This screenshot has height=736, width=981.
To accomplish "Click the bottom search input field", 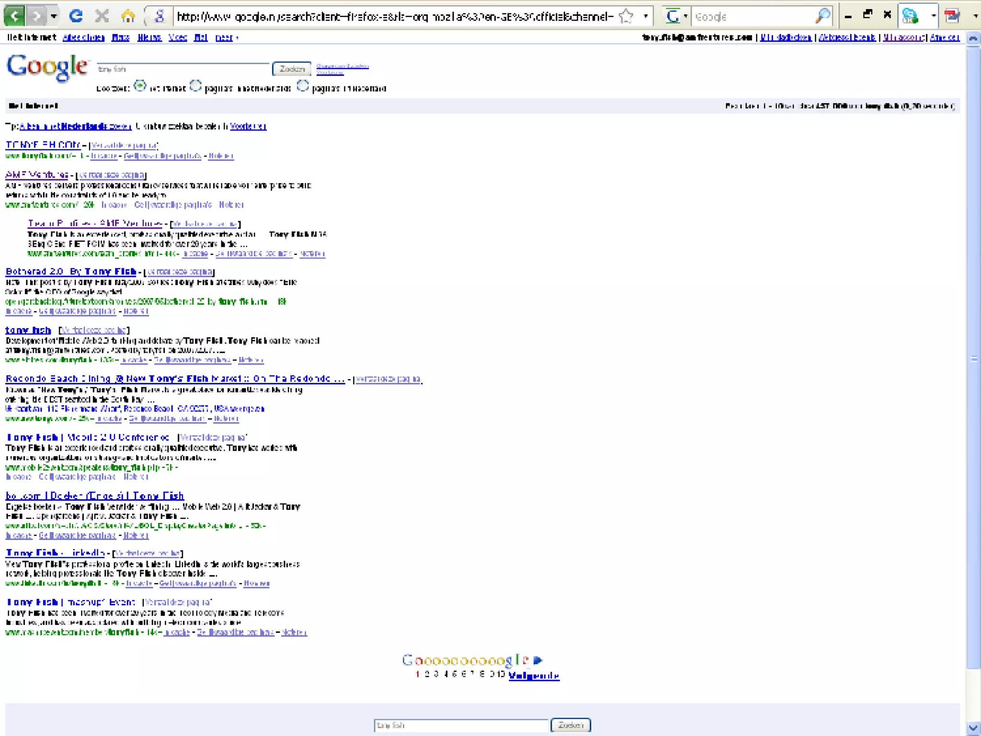I will [x=461, y=725].
